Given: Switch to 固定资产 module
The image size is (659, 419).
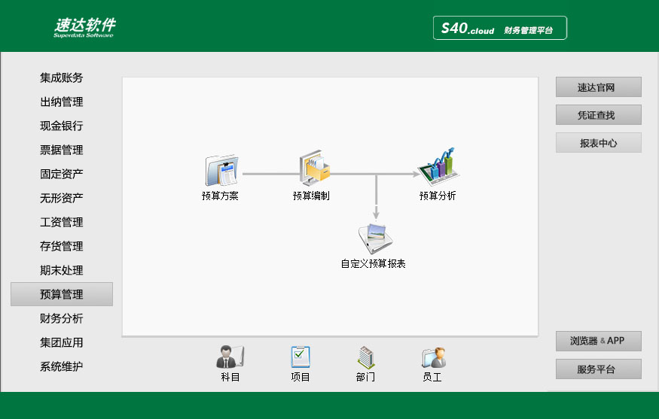Looking at the screenshot, I should 61,174.
